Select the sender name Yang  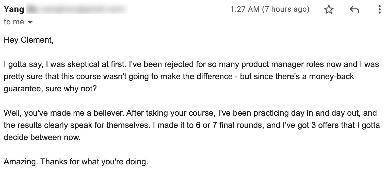click(x=14, y=10)
